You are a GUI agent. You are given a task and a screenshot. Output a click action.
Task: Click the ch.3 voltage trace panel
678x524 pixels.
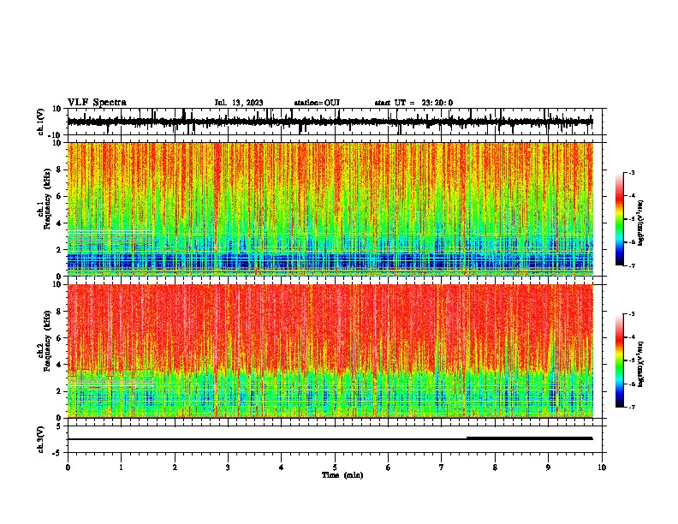coord(335,439)
